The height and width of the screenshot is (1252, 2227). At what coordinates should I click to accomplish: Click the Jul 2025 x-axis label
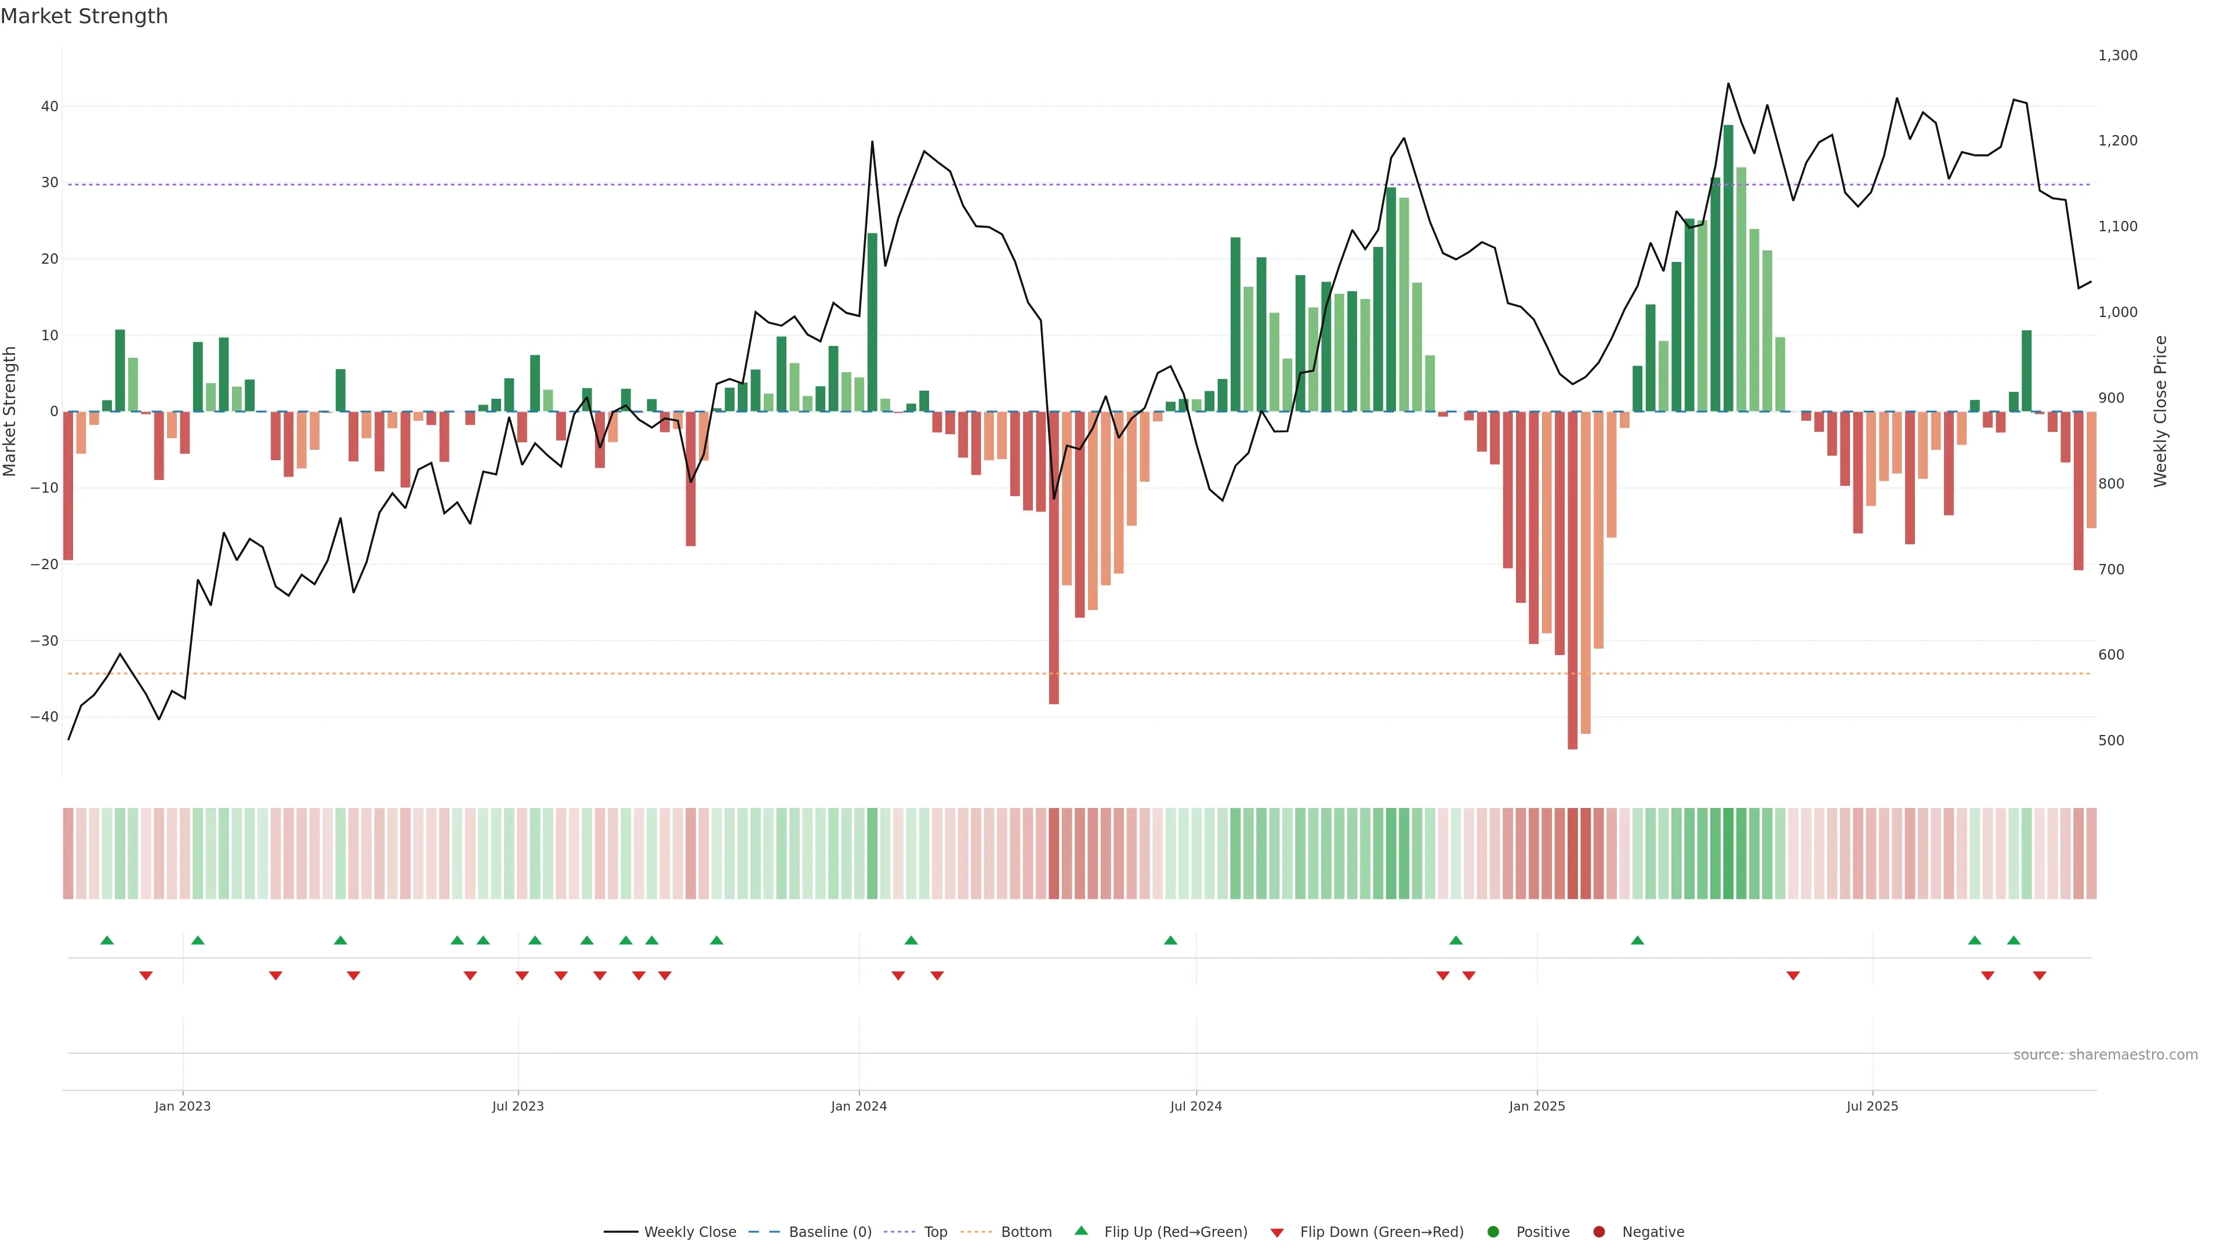tap(1871, 1106)
